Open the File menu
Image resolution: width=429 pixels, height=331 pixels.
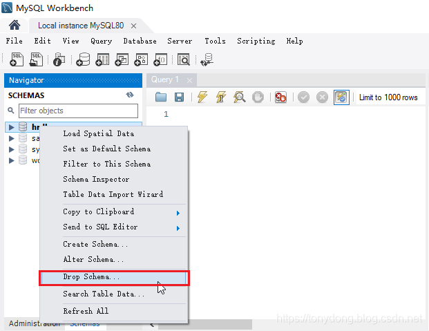click(x=15, y=41)
